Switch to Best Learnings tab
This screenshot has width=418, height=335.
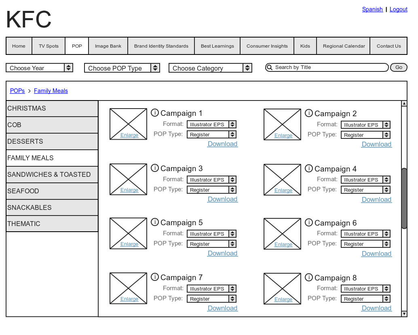217,46
